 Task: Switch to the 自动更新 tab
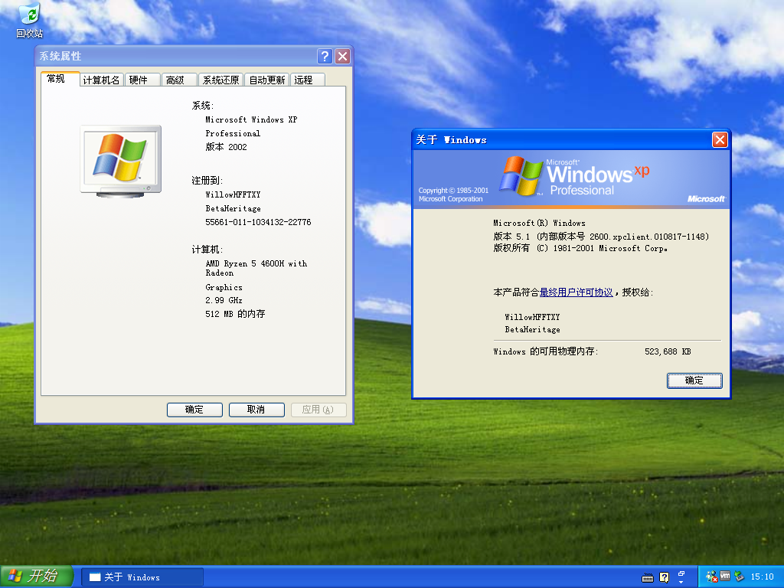point(266,80)
